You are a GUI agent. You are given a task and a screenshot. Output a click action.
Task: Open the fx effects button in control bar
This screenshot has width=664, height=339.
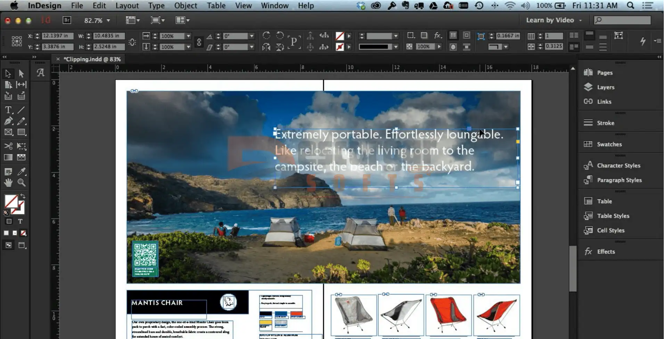tap(438, 35)
